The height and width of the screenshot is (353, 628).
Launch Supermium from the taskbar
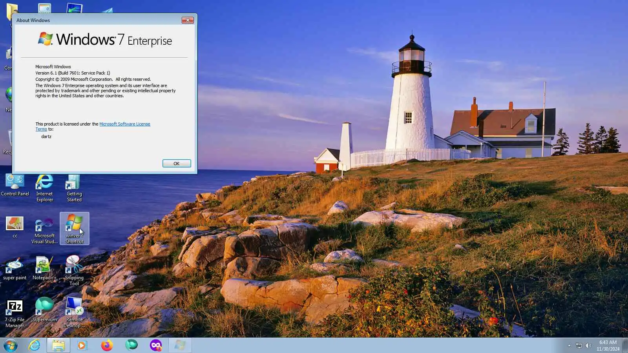click(x=131, y=346)
